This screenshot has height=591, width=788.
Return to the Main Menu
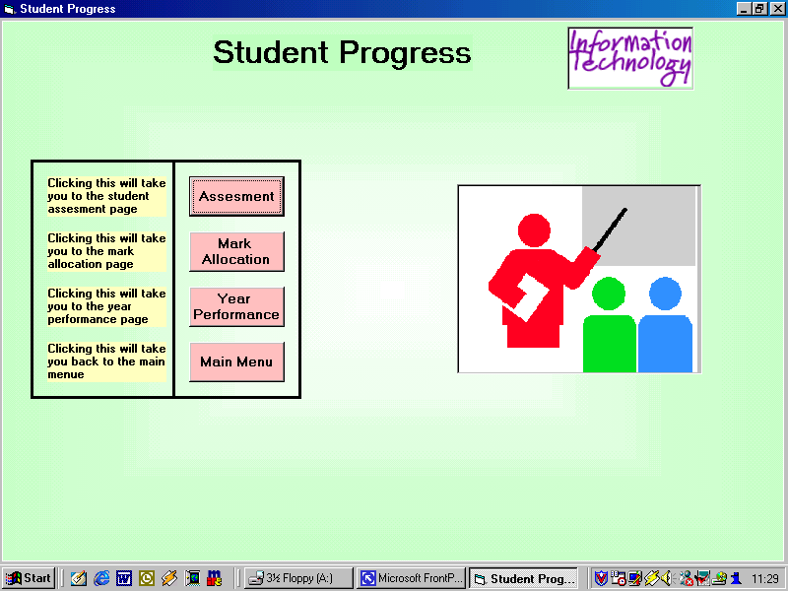click(x=236, y=362)
